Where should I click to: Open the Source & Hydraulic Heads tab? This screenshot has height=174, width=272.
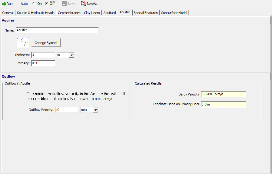tap(36, 13)
